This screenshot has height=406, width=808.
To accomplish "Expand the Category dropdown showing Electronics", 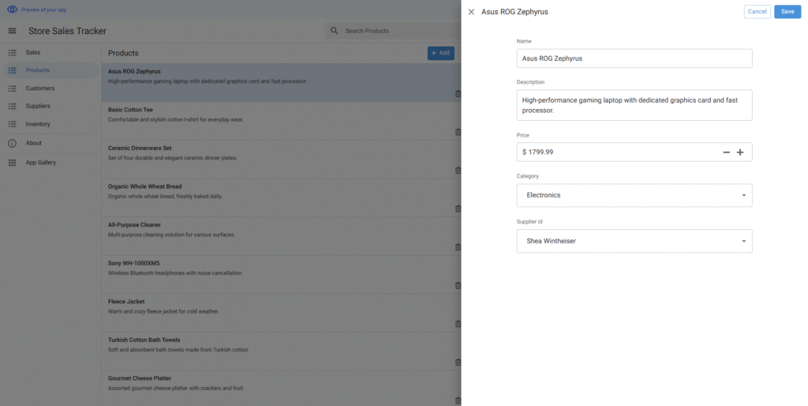I will pos(634,195).
